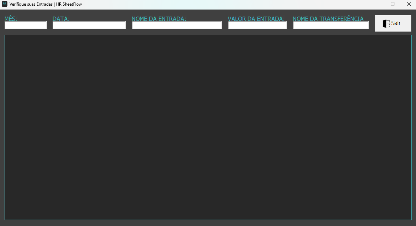Click the VALOR DA ENTRADA label

point(256,19)
